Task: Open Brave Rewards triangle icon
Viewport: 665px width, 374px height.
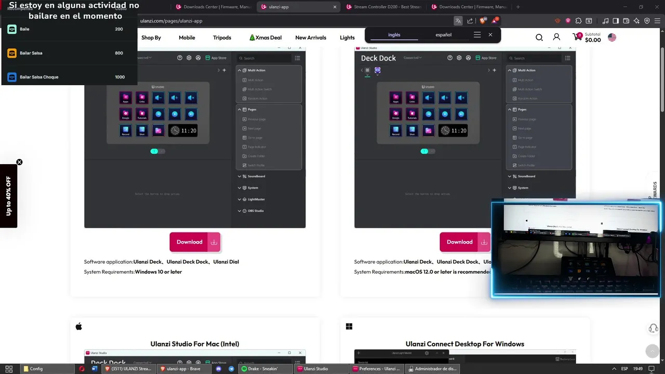Action: click(495, 21)
